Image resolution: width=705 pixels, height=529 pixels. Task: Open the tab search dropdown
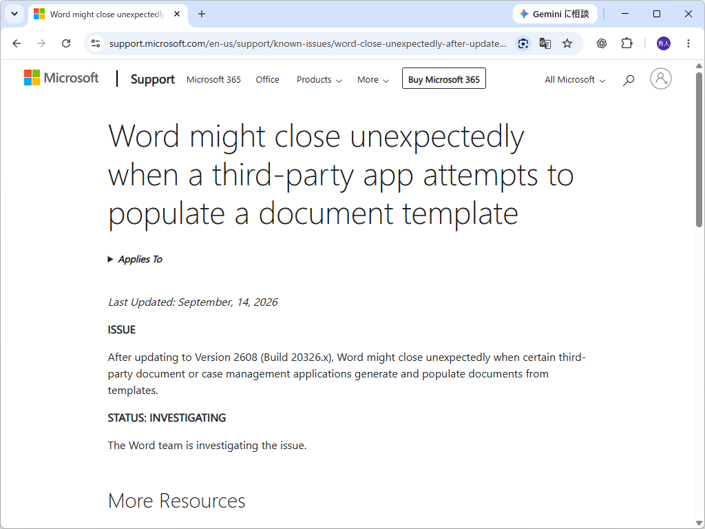(x=14, y=14)
